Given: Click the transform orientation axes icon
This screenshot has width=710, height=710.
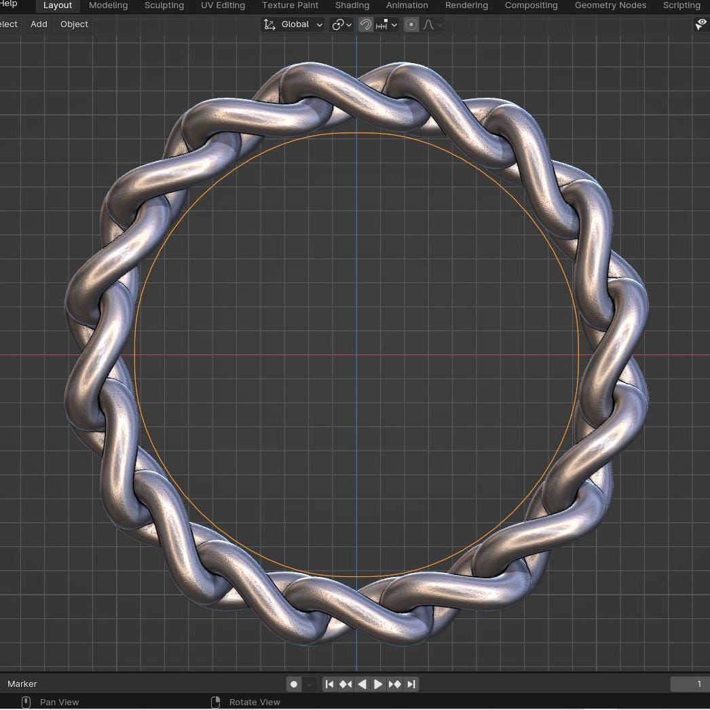Looking at the screenshot, I should (x=269, y=24).
